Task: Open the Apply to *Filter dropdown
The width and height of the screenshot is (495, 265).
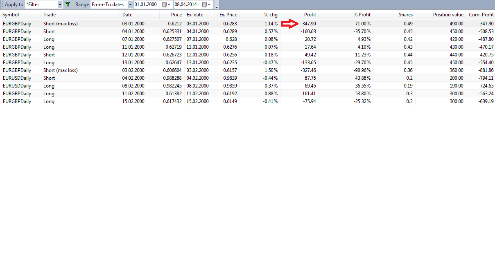Action: [x=60, y=4]
